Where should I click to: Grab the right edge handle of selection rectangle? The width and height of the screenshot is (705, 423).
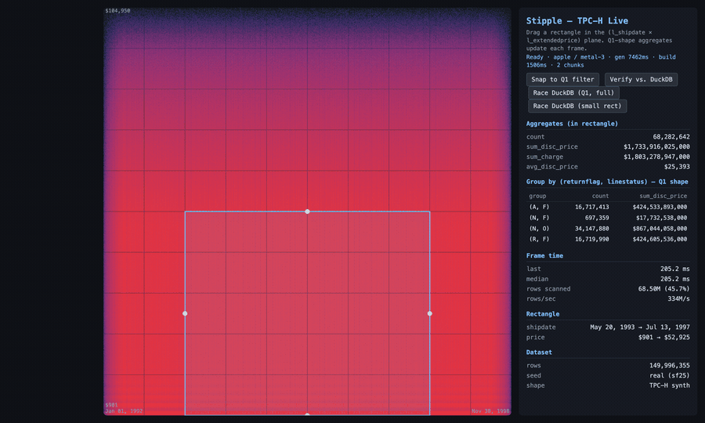(430, 313)
